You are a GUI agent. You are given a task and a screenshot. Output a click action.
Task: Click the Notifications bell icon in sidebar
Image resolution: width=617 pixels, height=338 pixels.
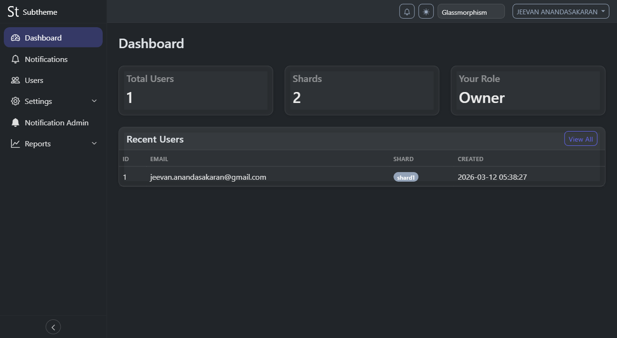[x=15, y=59]
